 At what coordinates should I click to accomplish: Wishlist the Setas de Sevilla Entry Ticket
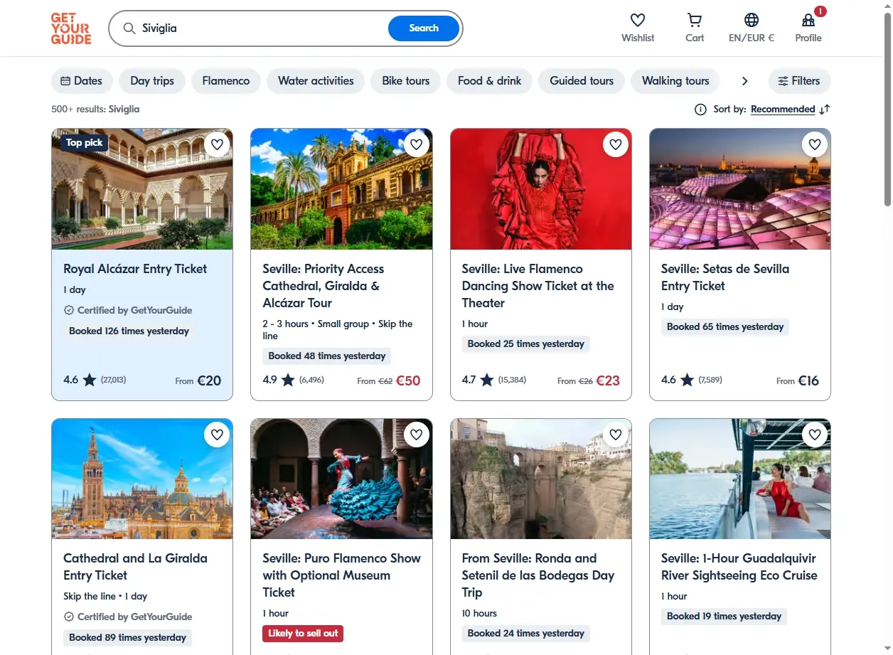815,144
